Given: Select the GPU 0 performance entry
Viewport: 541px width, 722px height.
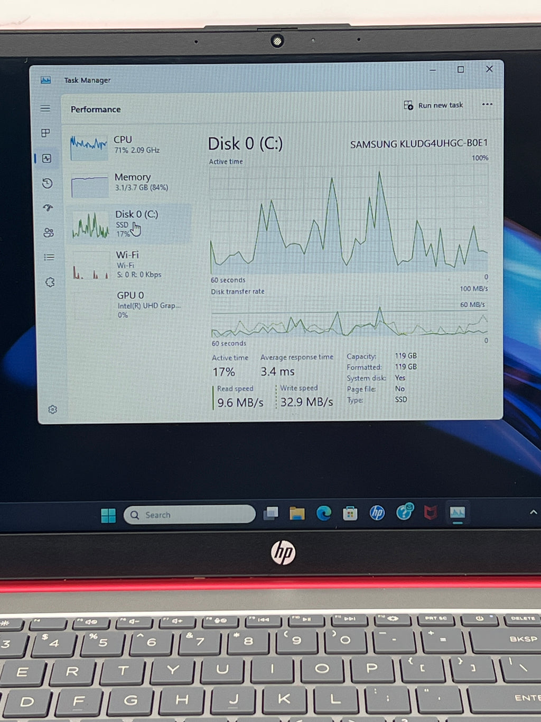Looking at the screenshot, I should coord(131,304).
